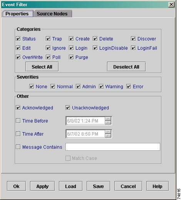This screenshot has width=181, height=200.
Task: Click the Time Before date field
Action: [85, 121]
